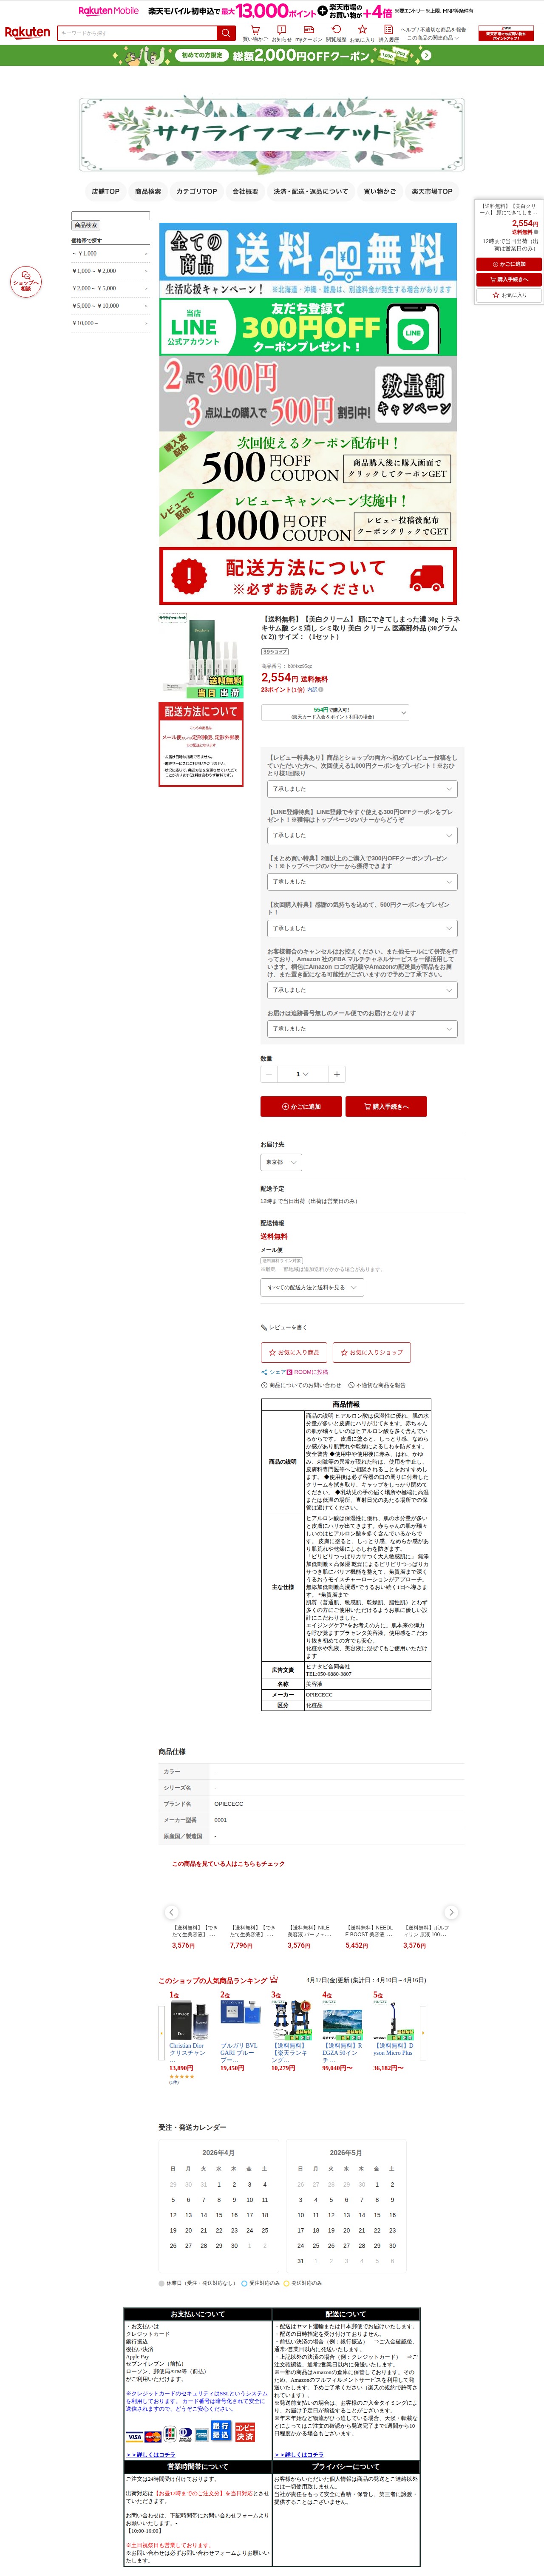The image size is (544, 2576).
Task: Open the カテゴリTOP tab
Action: click(x=197, y=191)
